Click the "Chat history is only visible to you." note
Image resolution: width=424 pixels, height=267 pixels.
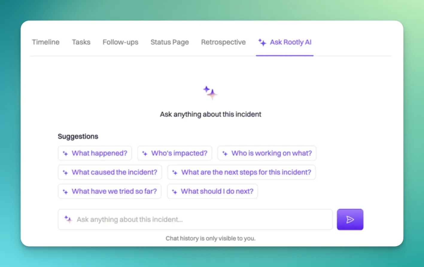click(x=211, y=238)
